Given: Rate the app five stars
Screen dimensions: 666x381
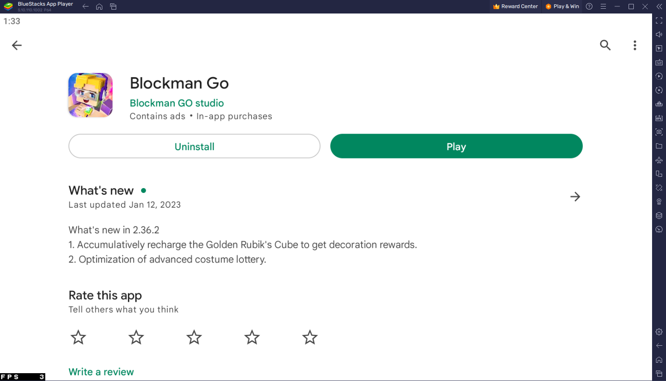Looking at the screenshot, I should pos(310,337).
